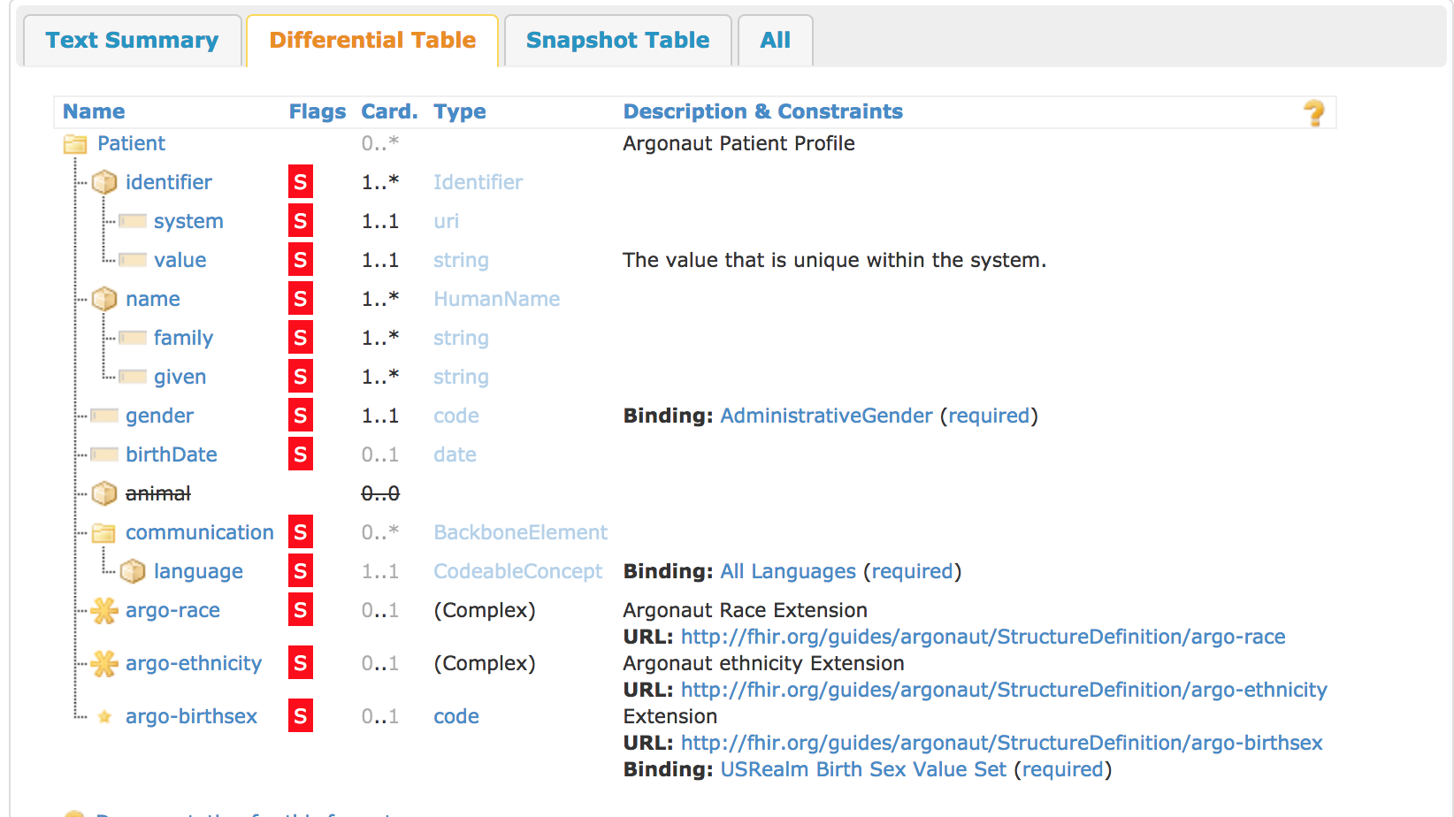Click the system primitive element icon

(x=133, y=221)
